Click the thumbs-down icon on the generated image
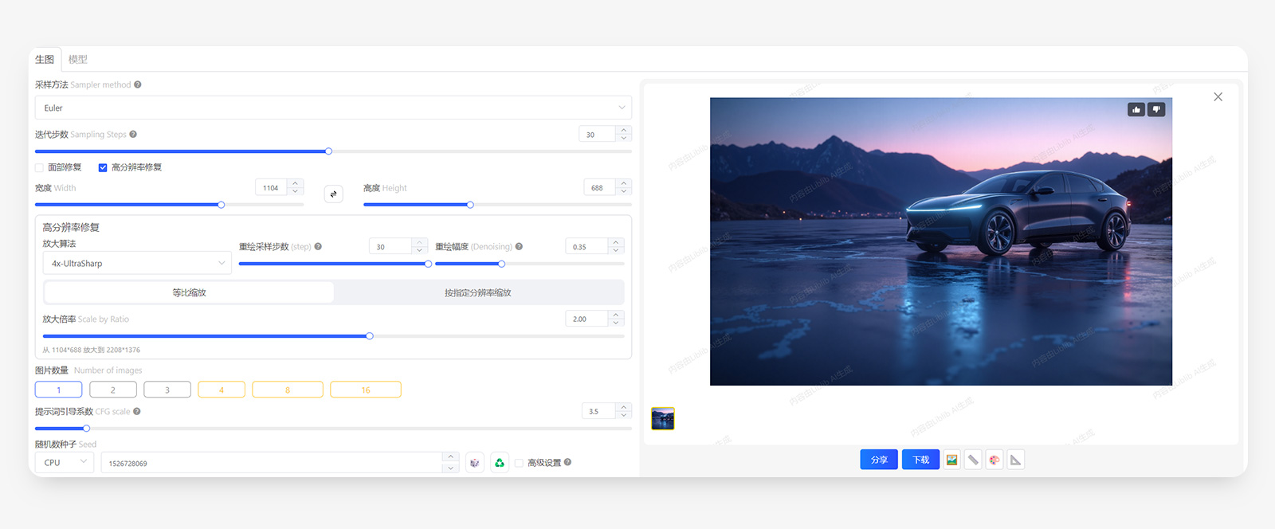 click(x=1156, y=109)
